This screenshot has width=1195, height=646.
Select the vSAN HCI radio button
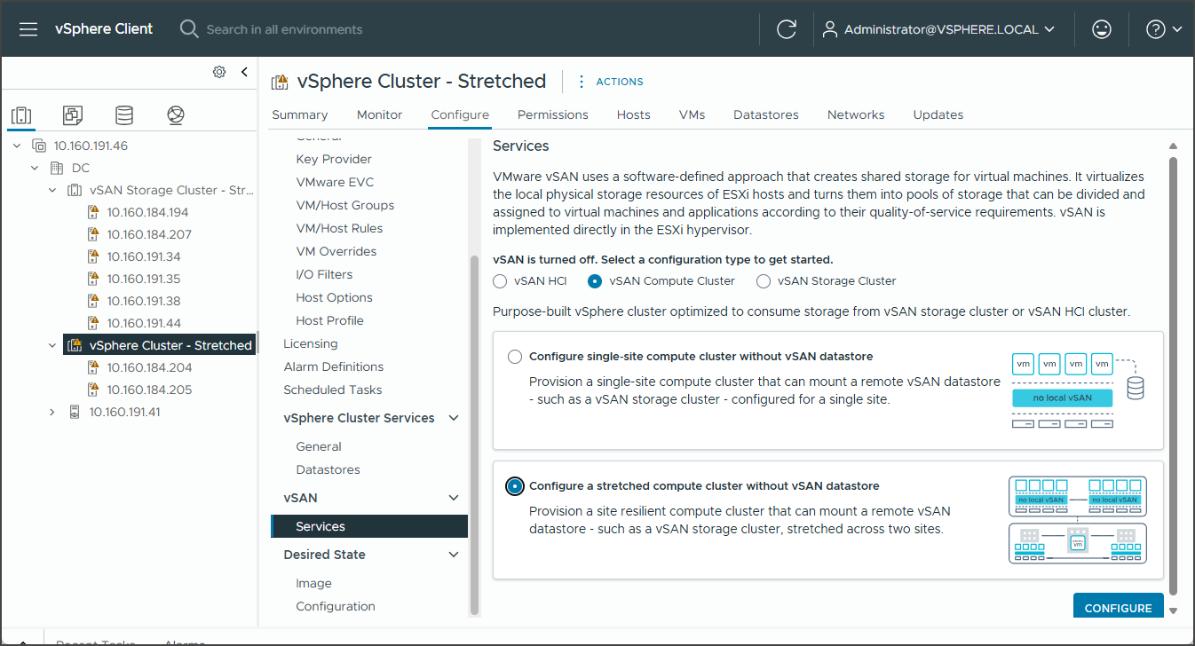click(x=499, y=280)
